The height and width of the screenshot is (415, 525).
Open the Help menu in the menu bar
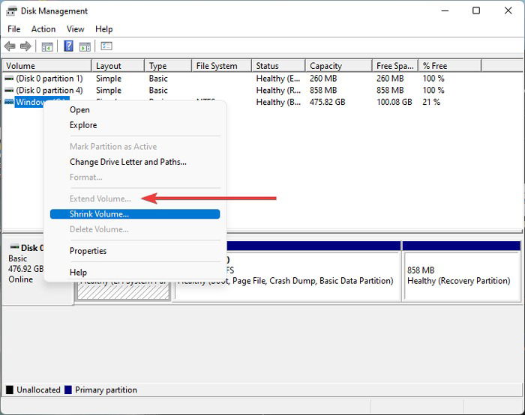pyautogui.click(x=103, y=29)
